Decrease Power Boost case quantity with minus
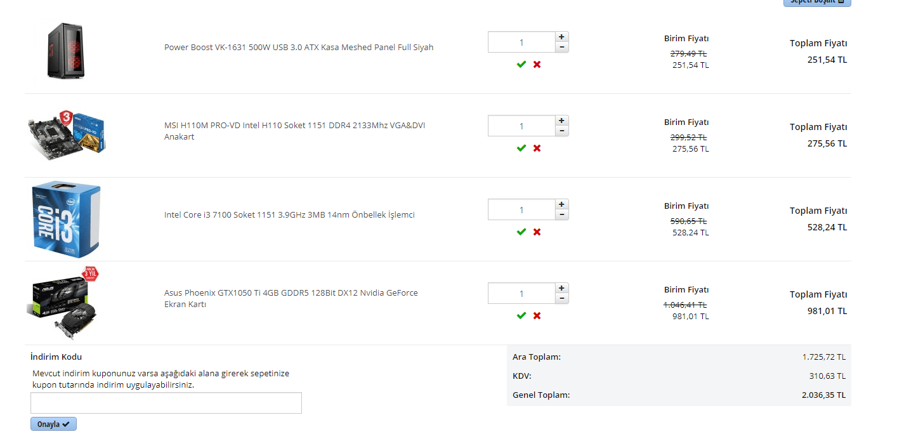Viewport: 897px width, 434px height. pyautogui.click(x=561, y=47)
